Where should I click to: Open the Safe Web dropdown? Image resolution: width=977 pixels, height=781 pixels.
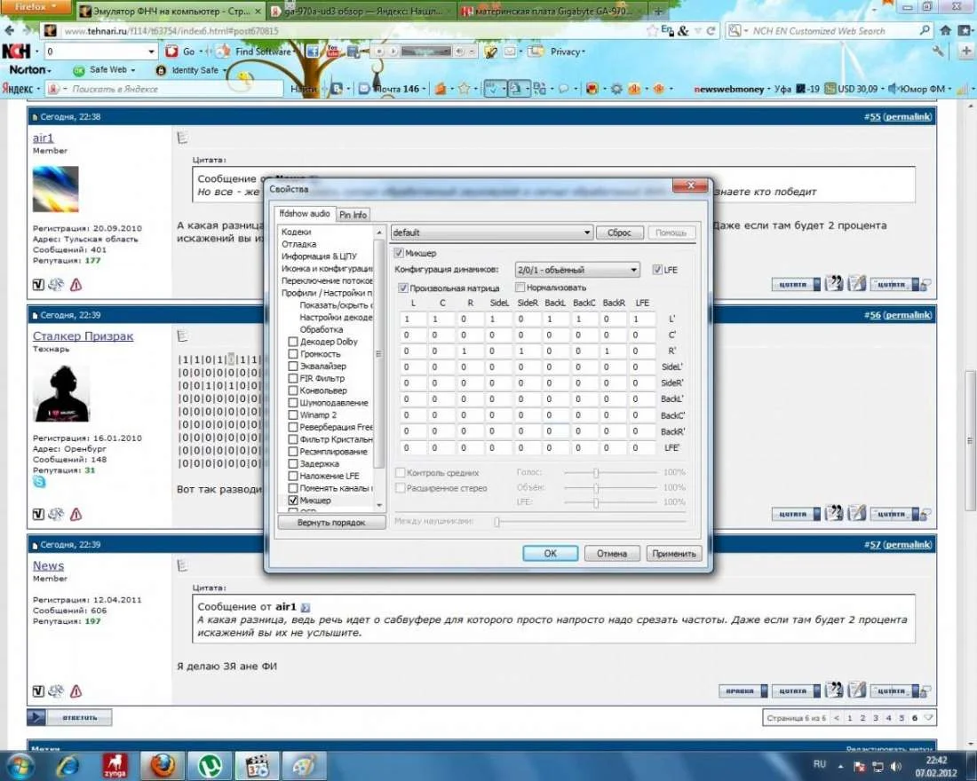(106, 70)
